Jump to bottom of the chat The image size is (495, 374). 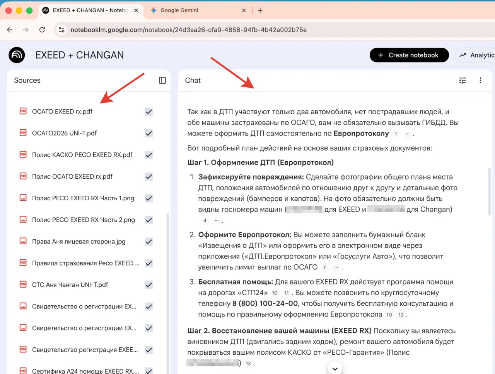tap(335, 369)
